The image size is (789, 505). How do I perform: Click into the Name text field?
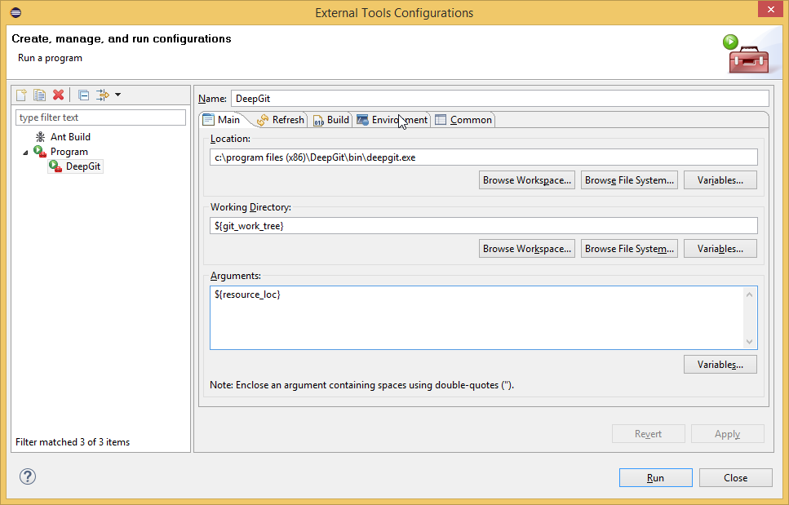tap(499, 99)
